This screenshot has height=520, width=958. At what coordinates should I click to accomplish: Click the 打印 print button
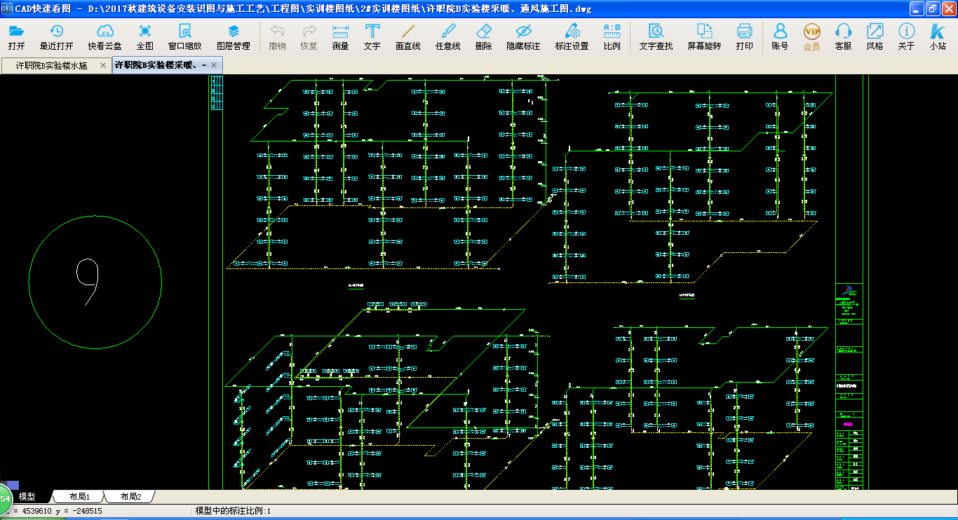click(744, 32)
